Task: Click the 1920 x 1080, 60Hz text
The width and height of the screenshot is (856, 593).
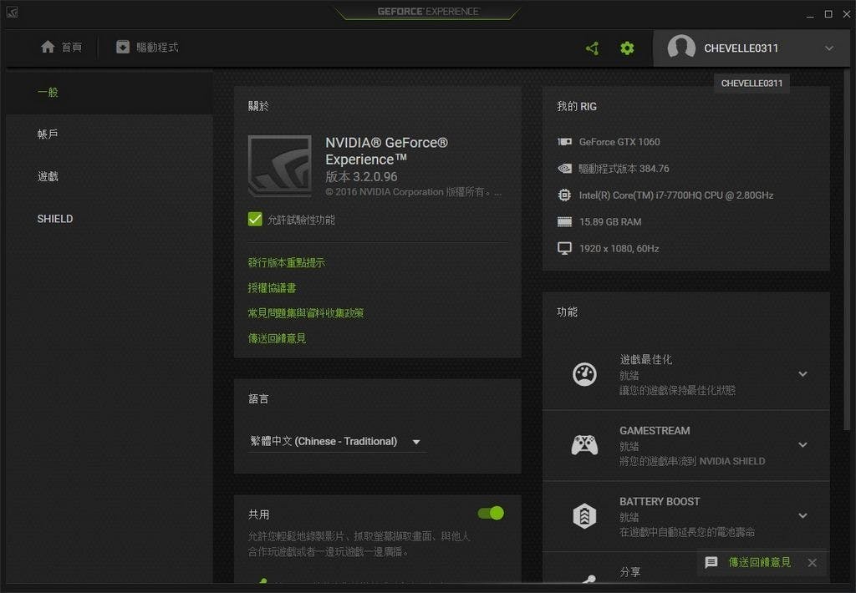Action: tap(619, 248)
